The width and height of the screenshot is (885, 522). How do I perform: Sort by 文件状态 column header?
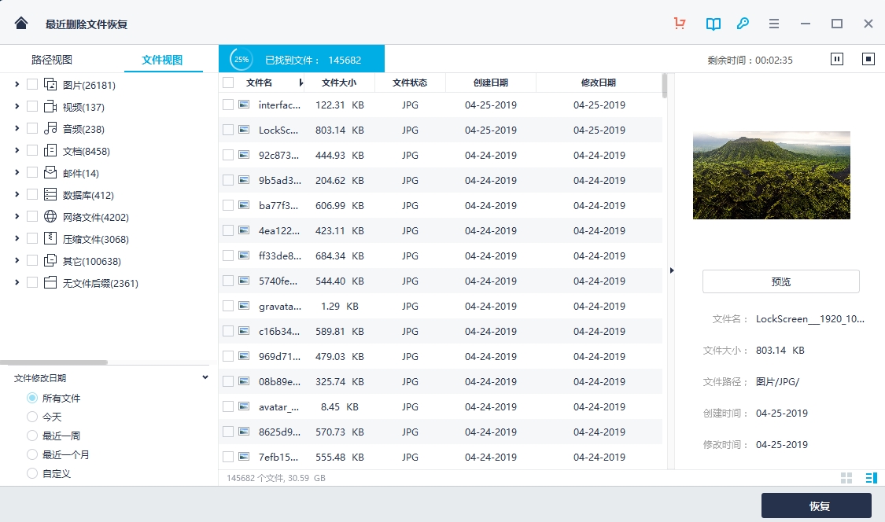pos(410,83)
